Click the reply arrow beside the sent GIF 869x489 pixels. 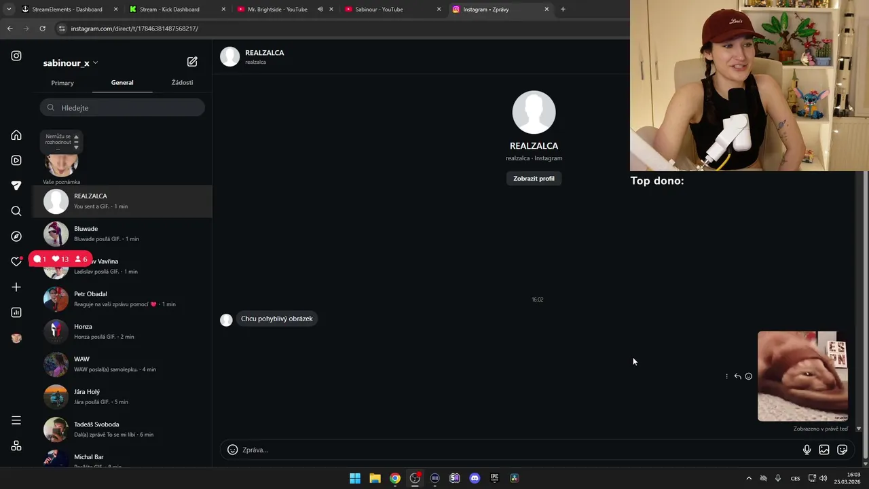pyautogui.click(x=737, y=376)
